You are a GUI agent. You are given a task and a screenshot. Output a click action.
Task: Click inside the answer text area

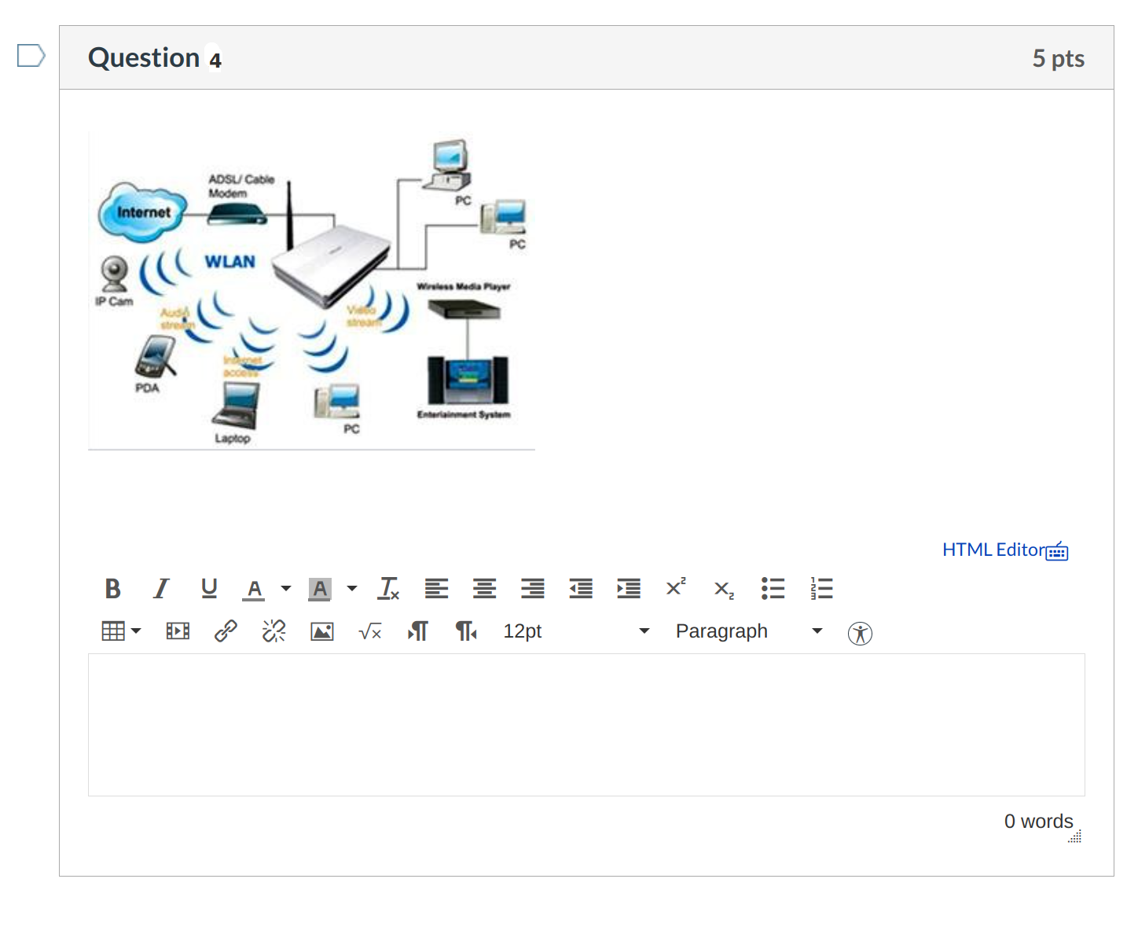(x=586, y=724)
